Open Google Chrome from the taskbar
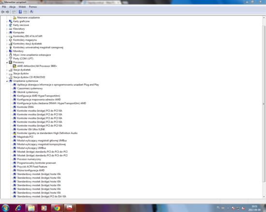This screenshot has width=266, height=212. coord(57,208)
